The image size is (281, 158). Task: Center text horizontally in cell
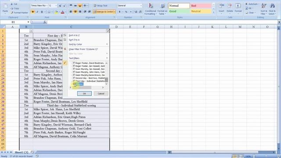[x=75, y=12]
